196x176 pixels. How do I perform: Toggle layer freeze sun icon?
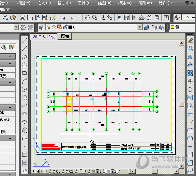(54, 27)
